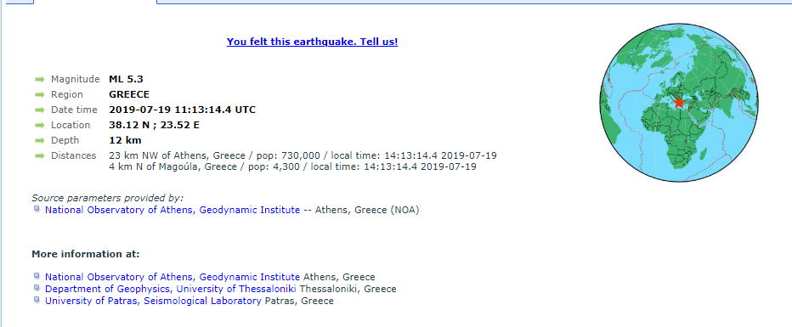Click the bullet icon before Source parameters NOA link
Image resolution: width=792 pixels, height=327 pixels.
point(37,210)
